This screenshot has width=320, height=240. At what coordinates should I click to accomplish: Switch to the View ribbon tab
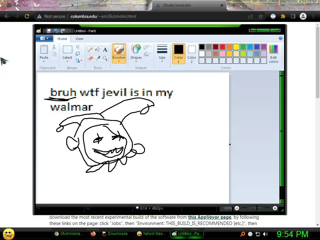click(x=79, y=39)
